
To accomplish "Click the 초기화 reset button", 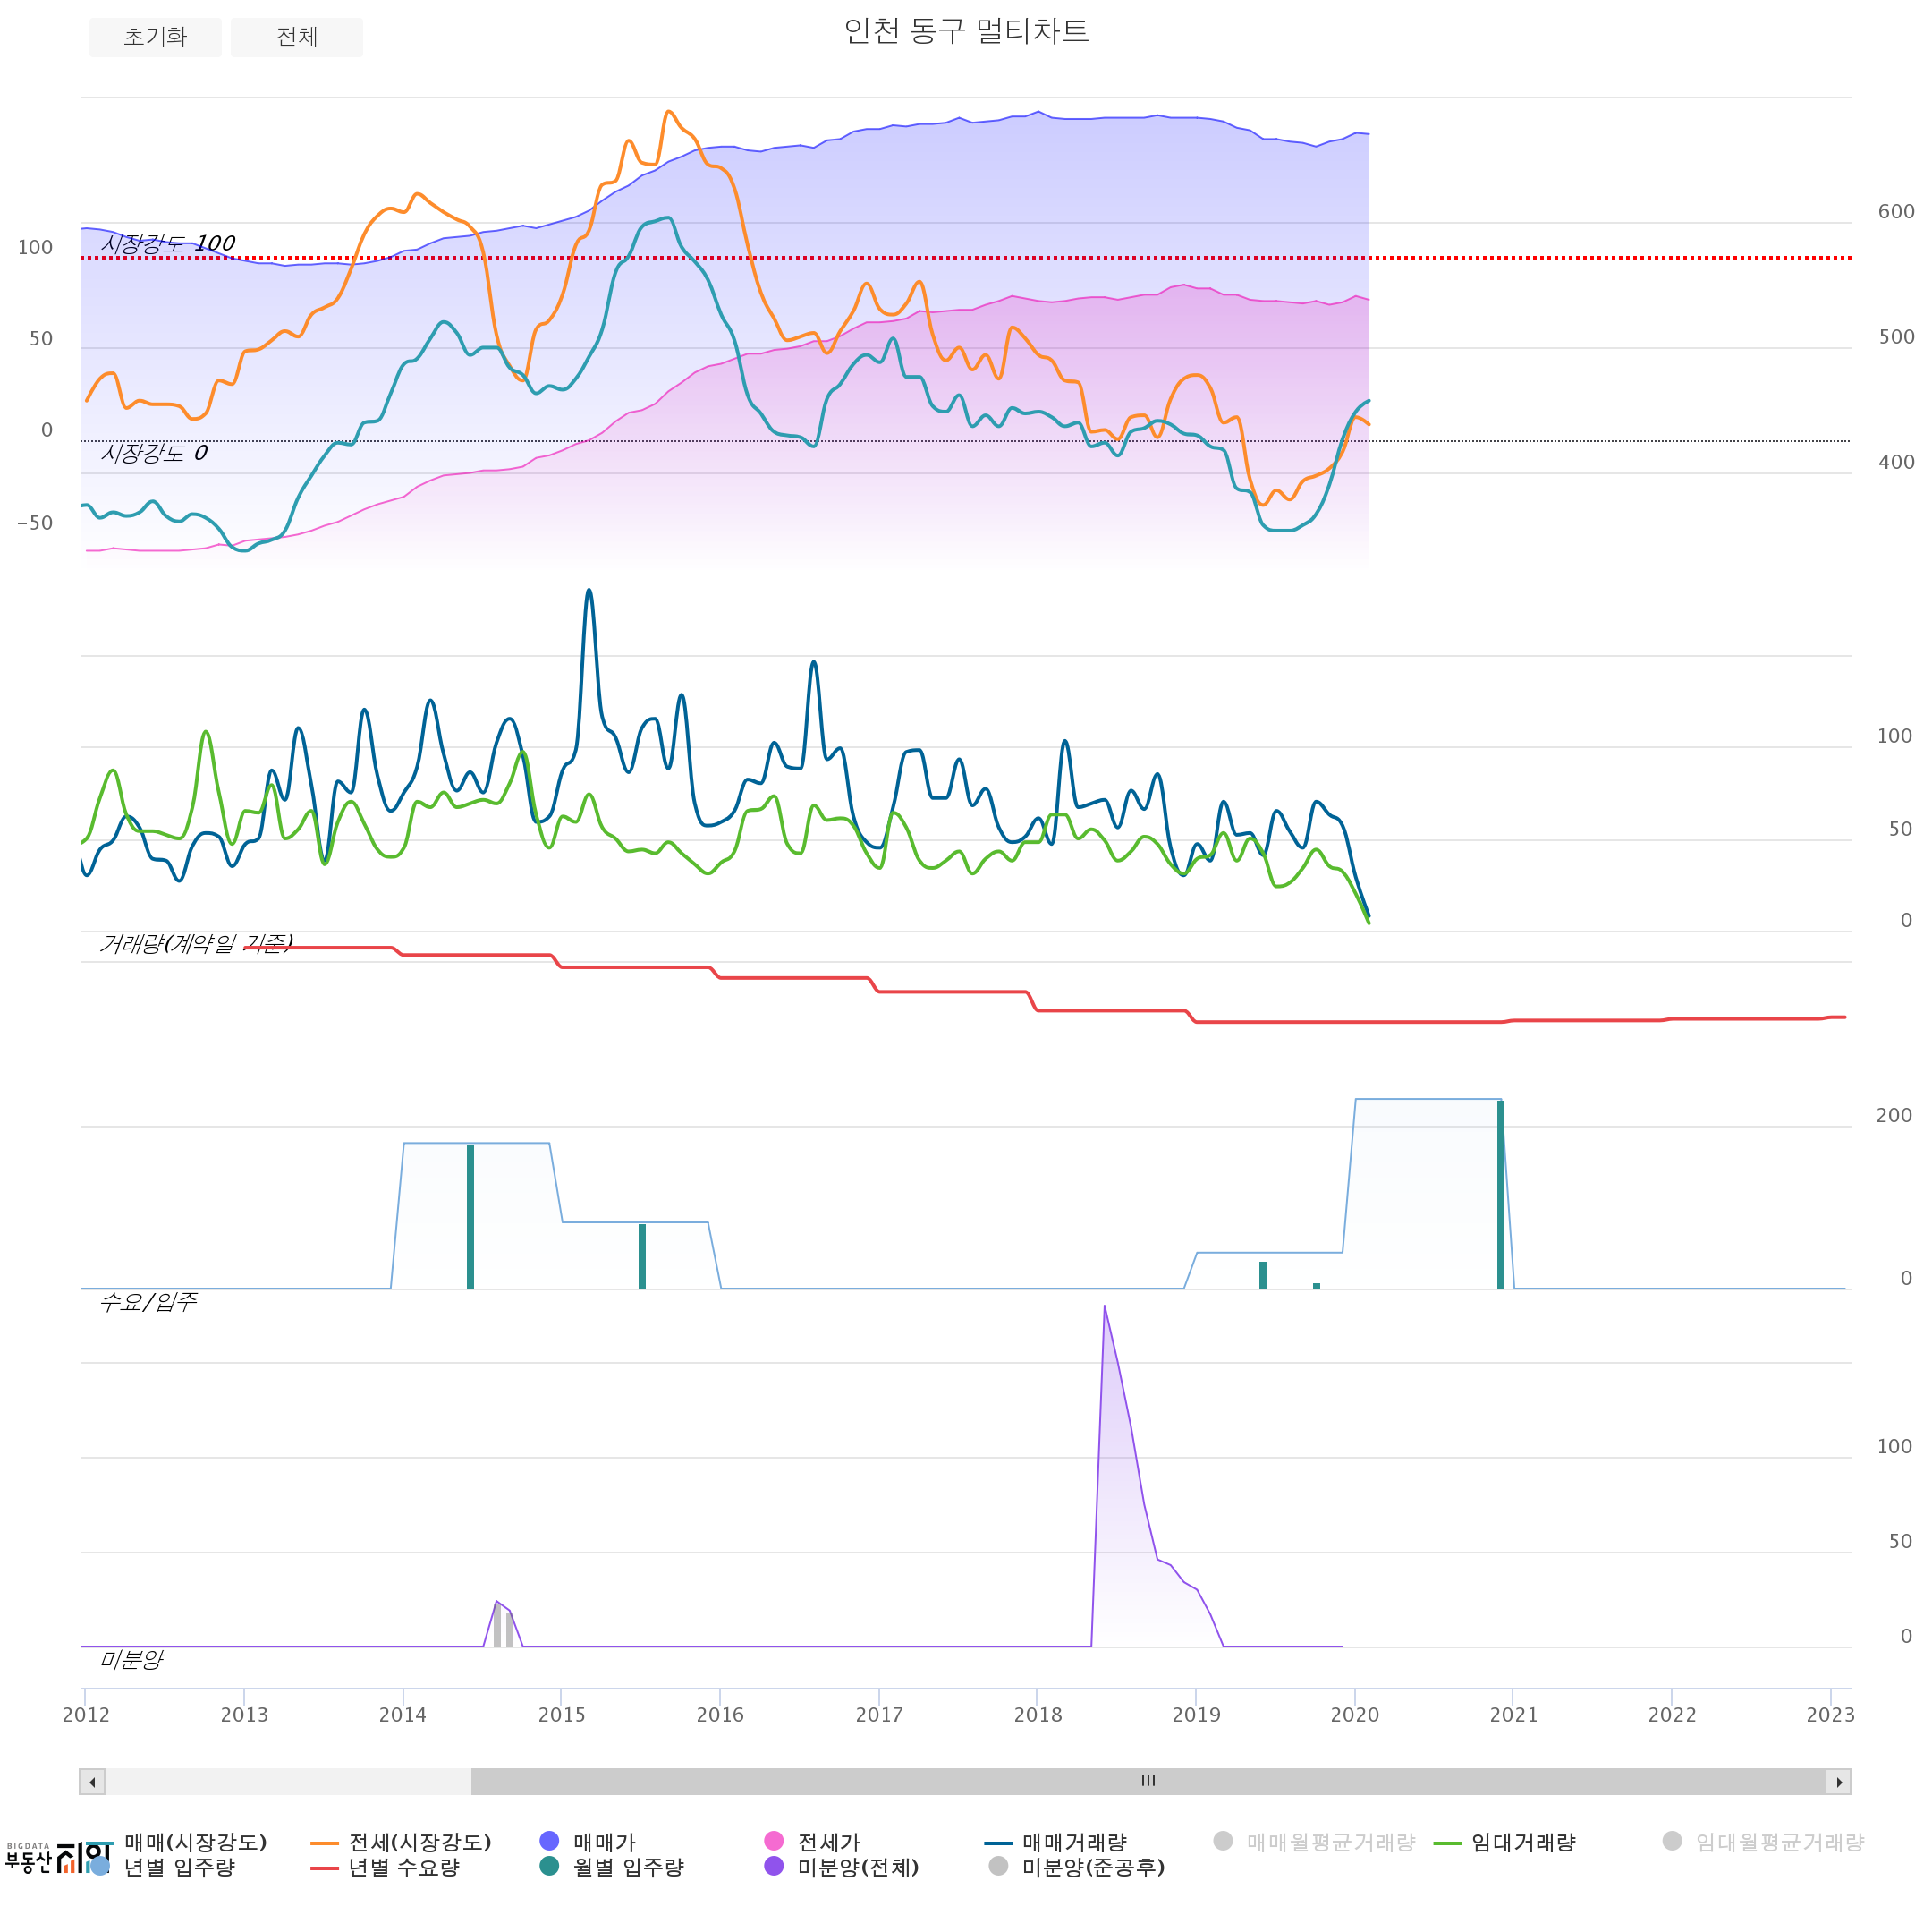I will (155, 37).
